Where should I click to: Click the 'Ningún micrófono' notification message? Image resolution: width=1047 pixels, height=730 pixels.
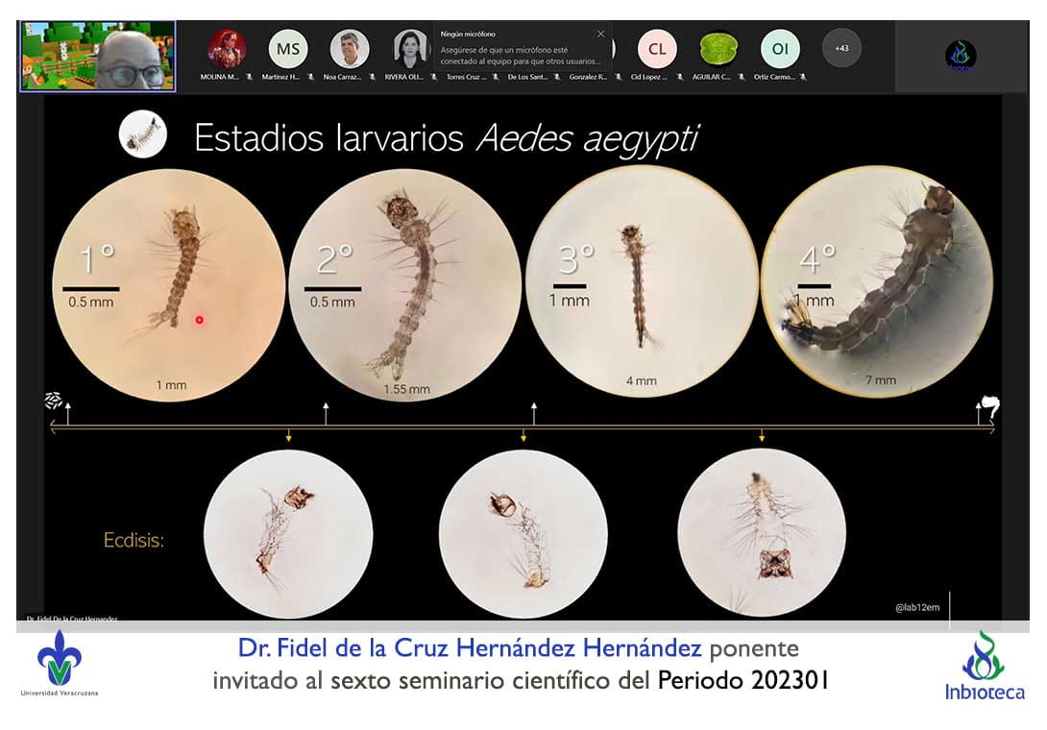pos(519,48)
